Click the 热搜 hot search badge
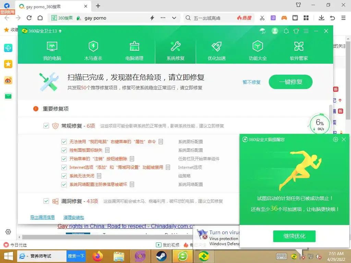The image size is (351, 263). pyautogui.click(x=244, y=18)
